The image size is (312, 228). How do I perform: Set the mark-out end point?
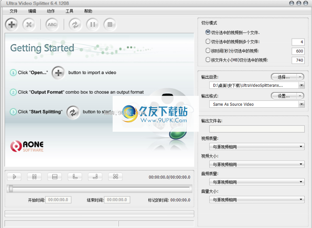click(x=95, y=177)
